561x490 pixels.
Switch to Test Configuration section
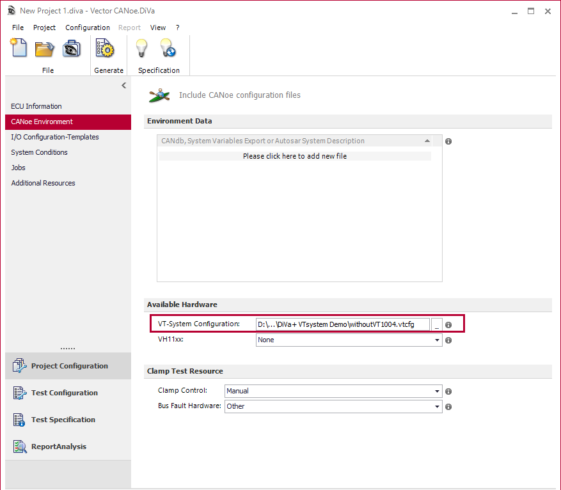(68, 393)
